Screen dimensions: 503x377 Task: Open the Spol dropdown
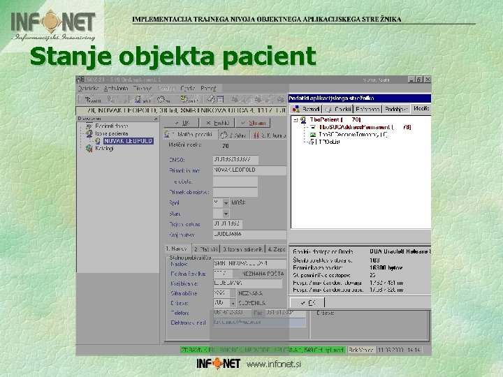tap(226, 203)
